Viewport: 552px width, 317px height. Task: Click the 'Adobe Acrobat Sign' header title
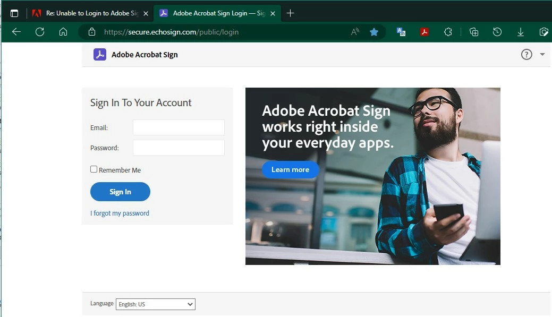pos(145,55)
